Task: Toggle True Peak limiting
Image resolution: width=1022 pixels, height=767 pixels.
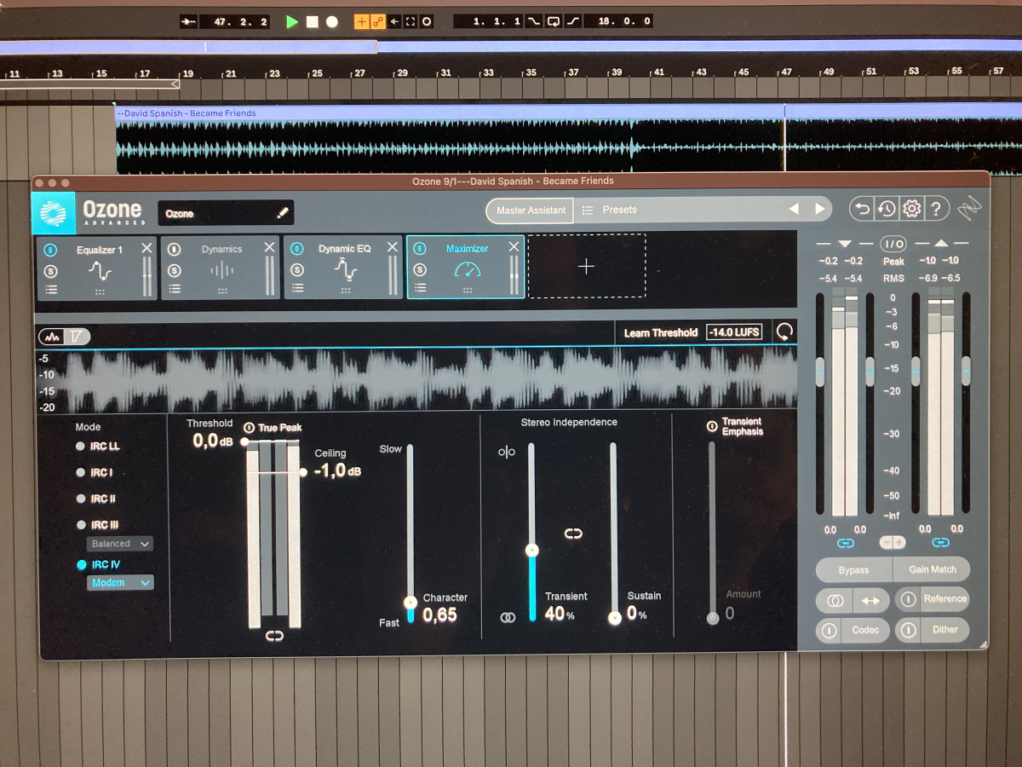Action: [x=249, y=428]
